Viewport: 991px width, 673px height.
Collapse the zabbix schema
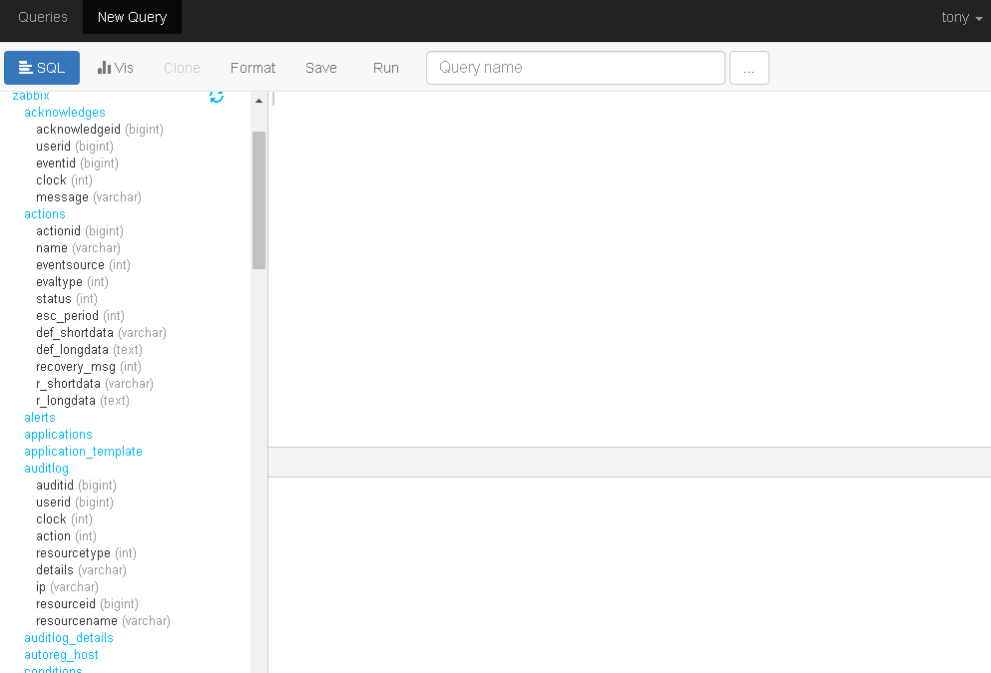coord(31,96)
